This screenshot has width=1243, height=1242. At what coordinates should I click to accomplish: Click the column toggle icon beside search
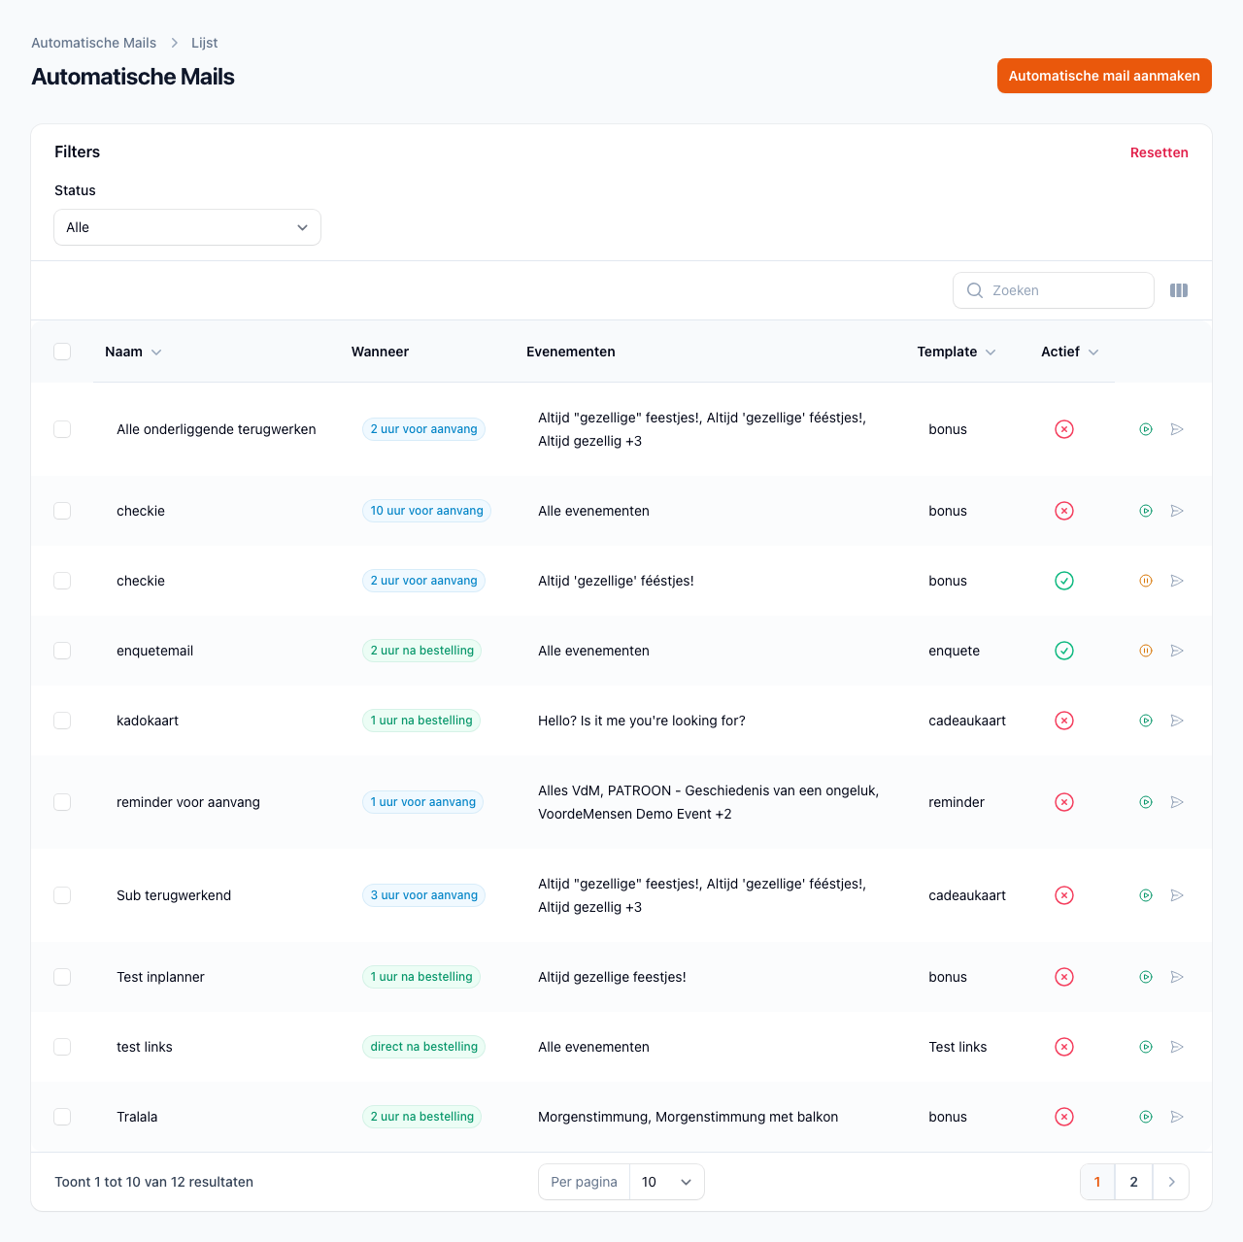[x=1179, y=290]
